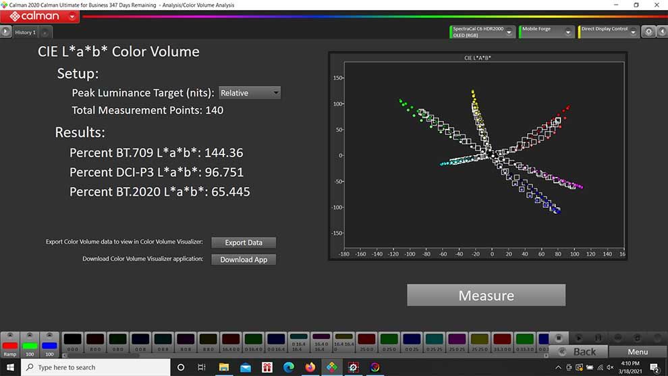Open the Peak Luminance Target dropdown

250,93
